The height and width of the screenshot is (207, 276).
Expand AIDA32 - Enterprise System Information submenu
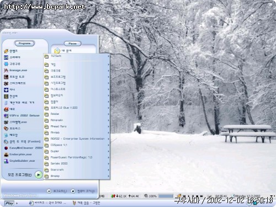point(77,139)
